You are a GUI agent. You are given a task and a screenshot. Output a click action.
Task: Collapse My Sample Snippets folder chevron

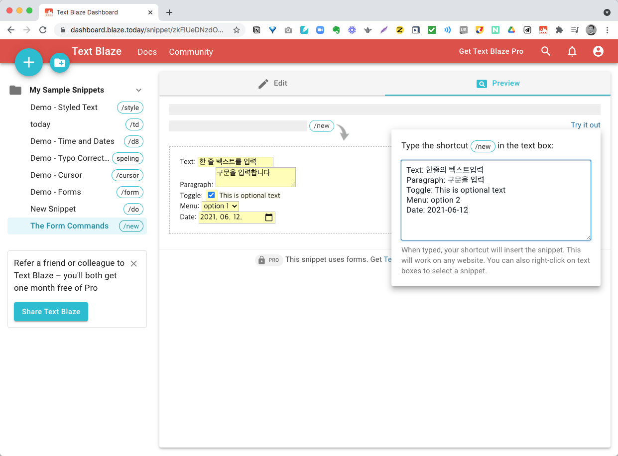(139, 90)
